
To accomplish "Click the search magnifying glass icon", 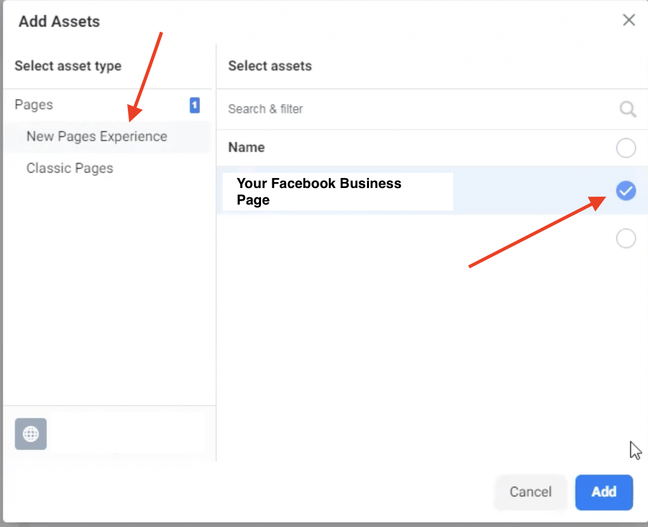I will 627,109.
